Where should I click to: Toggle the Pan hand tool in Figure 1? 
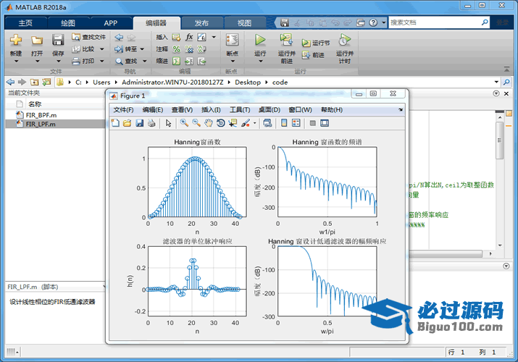click(209, 123)
